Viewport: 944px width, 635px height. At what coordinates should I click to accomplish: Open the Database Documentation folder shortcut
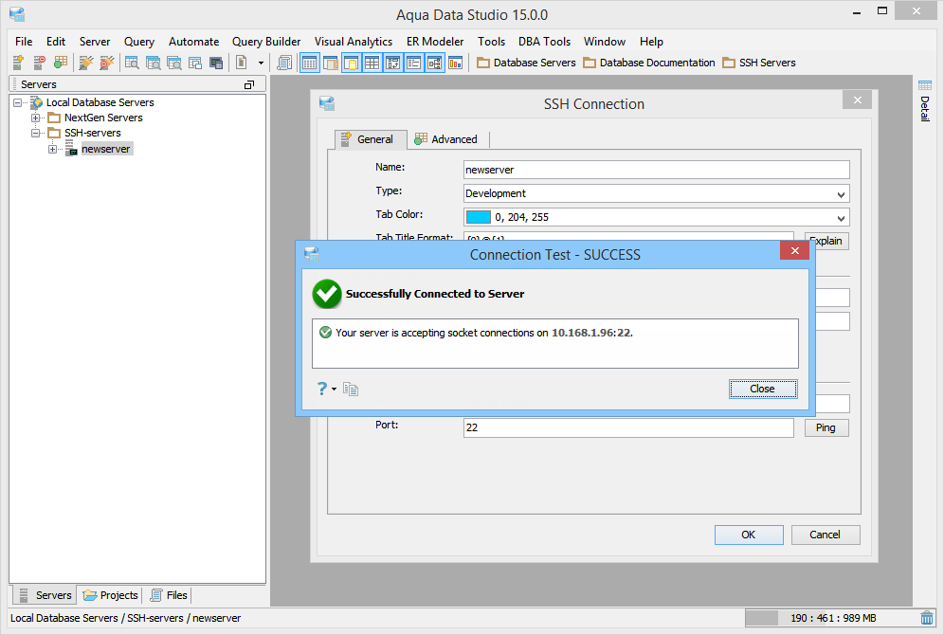(x=649, y=63)
